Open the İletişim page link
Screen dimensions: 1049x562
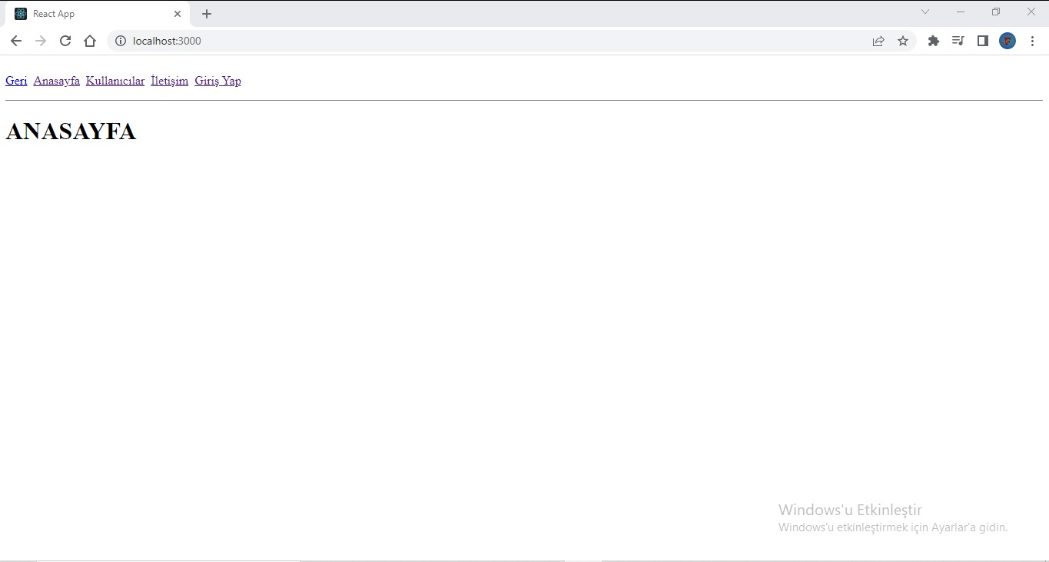(169, 81)
